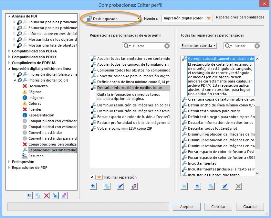Screen dimensions: 271x218
Task: Expand Compatibilidad con PDF/A
Action: pyautogui.click(x=9, y=51)
